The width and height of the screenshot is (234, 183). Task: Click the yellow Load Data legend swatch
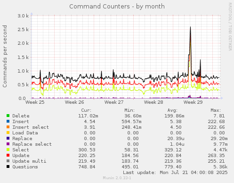[8, 133]
